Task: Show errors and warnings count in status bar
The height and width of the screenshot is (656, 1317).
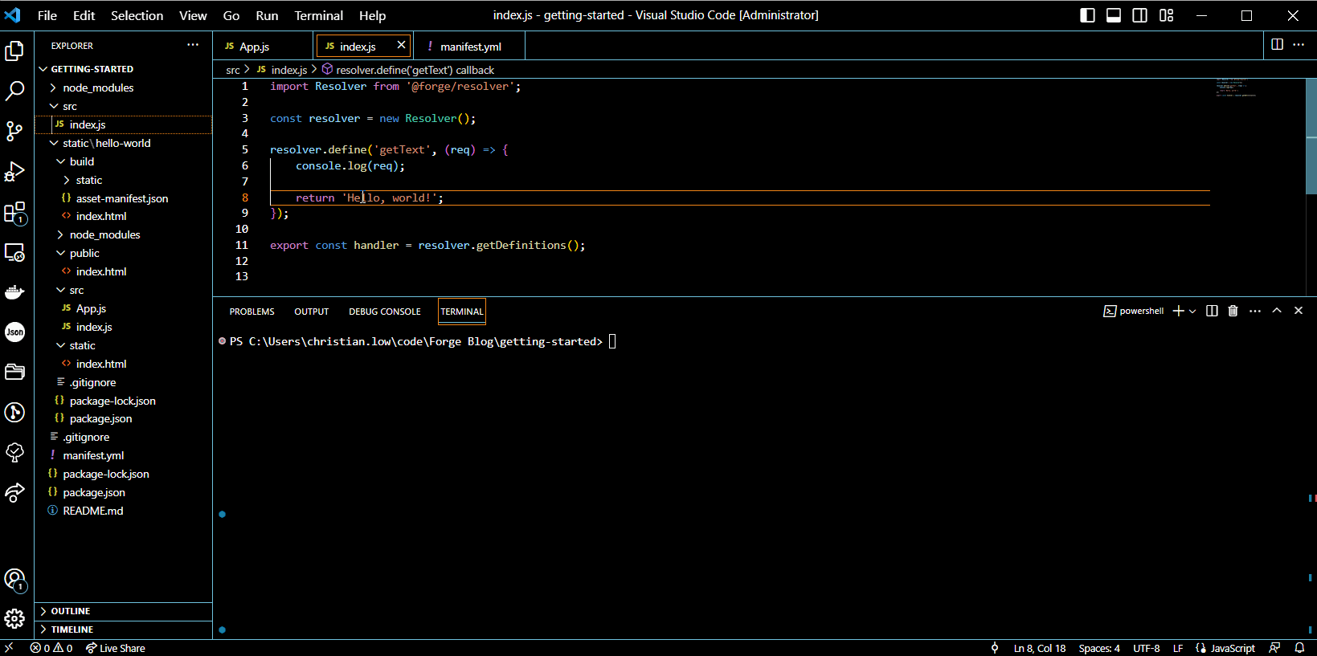Action: point(51,648)
